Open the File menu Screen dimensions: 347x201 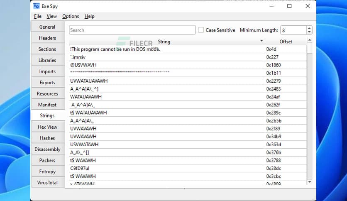38,16
